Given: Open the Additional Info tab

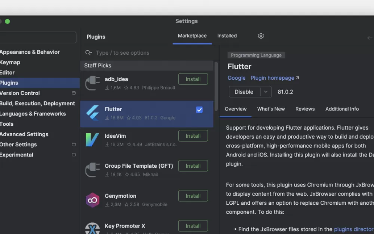Looking at the screenshot, I should pyautogui.click(x=342, y=109).
